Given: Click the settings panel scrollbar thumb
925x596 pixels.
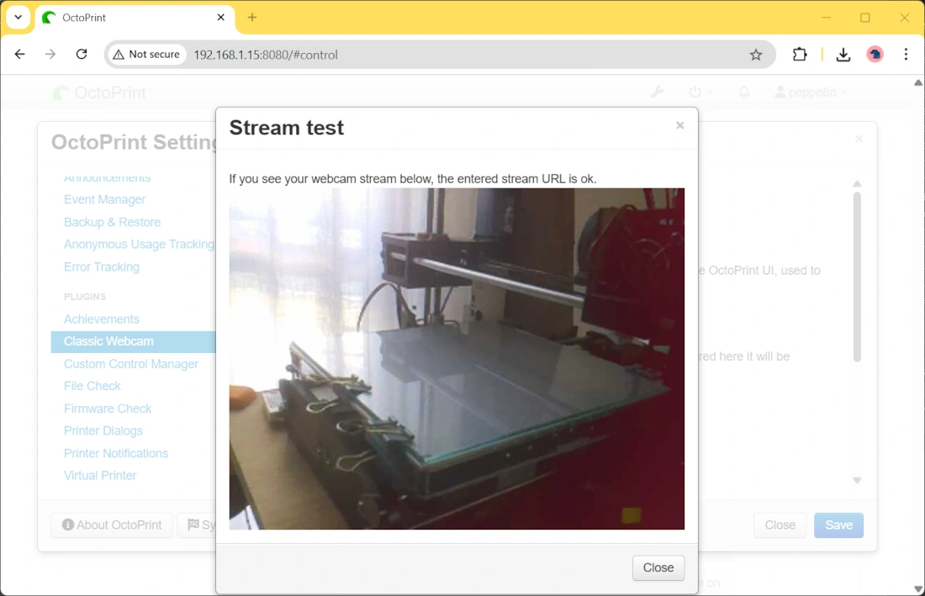Looking at the screenshot, I should tap(857, 277).
